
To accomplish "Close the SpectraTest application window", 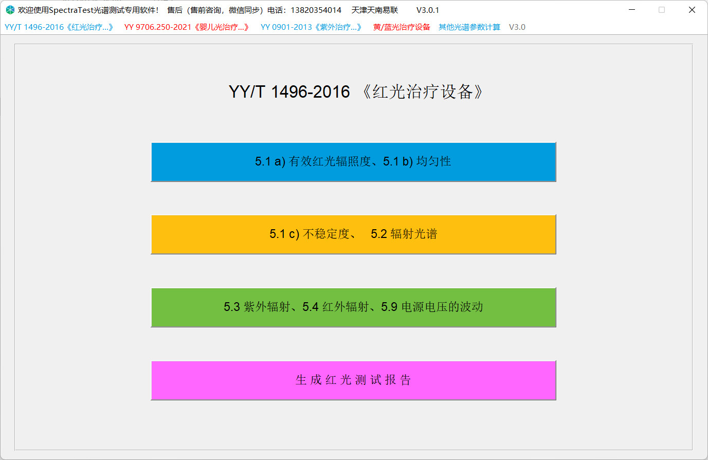I will pos(692,10).
